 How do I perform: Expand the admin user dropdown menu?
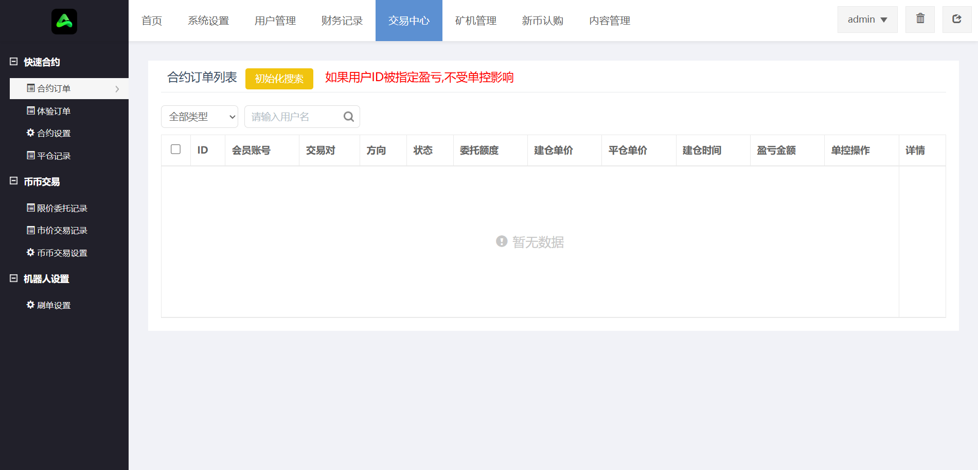tap(867, 20)
